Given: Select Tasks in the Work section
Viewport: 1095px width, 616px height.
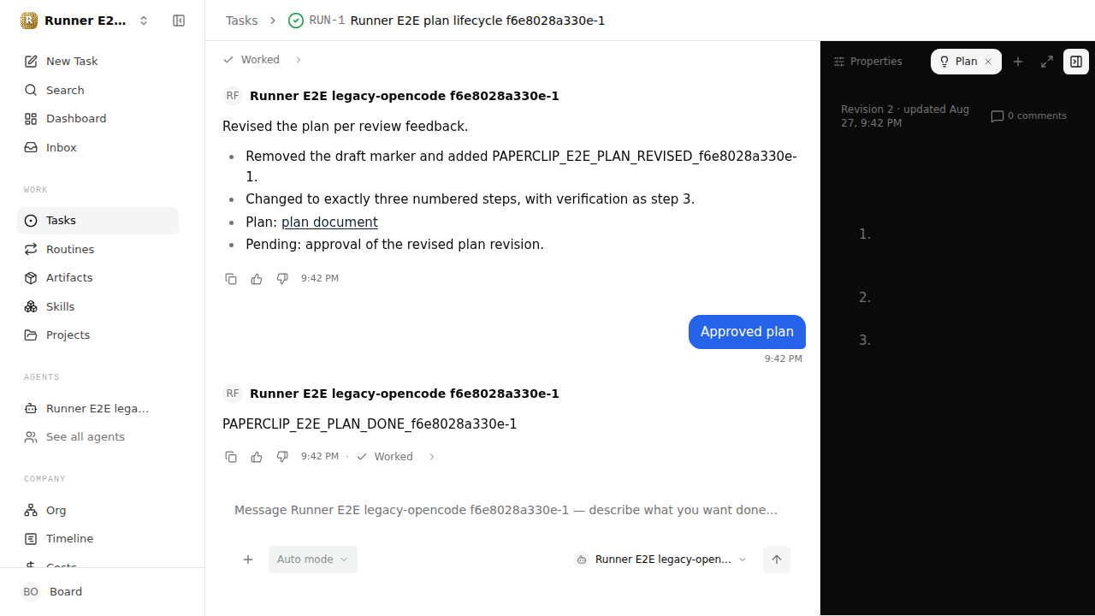Looking at the screenshot, I should (x=98, y=221).
